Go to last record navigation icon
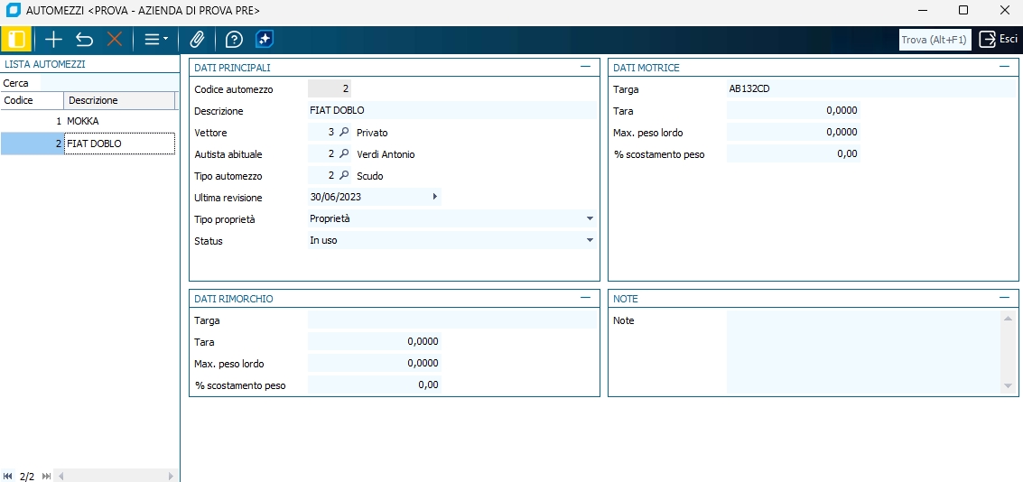 [46, 476]
